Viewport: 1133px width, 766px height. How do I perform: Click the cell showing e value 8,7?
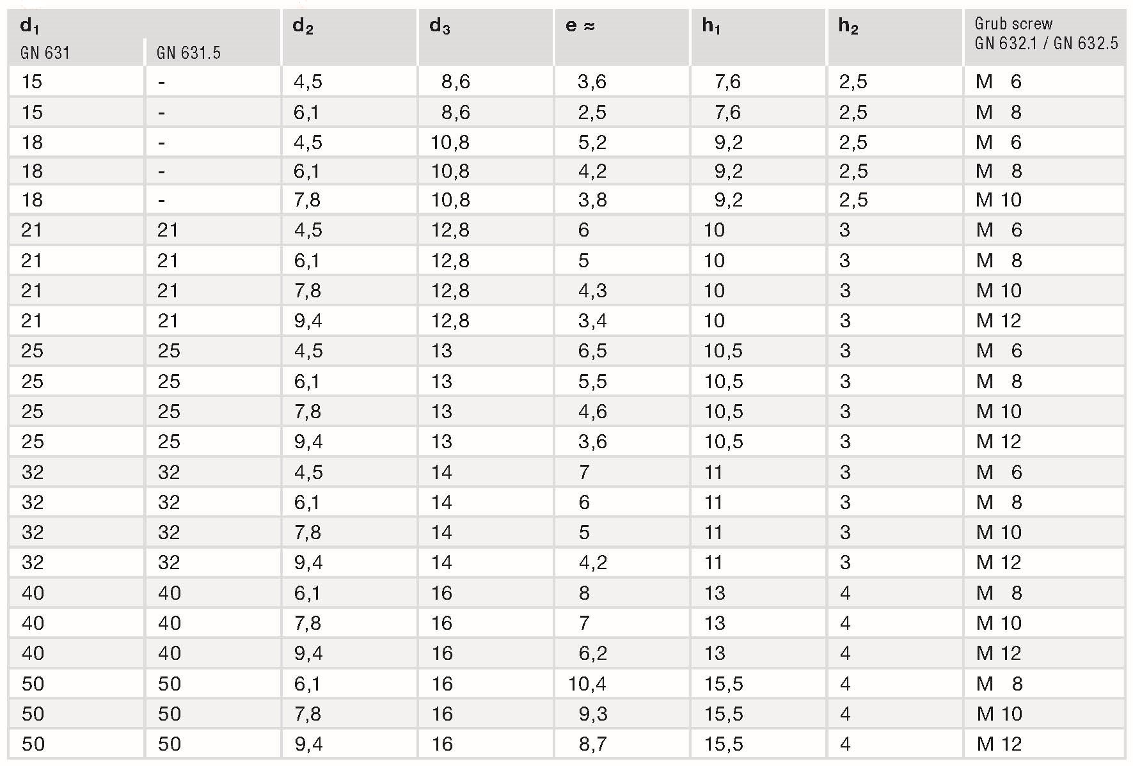pyautogui.click(x=592, y=744)
